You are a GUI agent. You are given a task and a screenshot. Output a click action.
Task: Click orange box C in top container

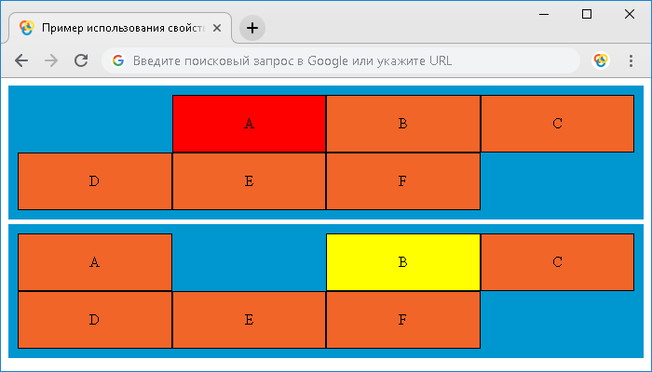[x=557, y=124]
